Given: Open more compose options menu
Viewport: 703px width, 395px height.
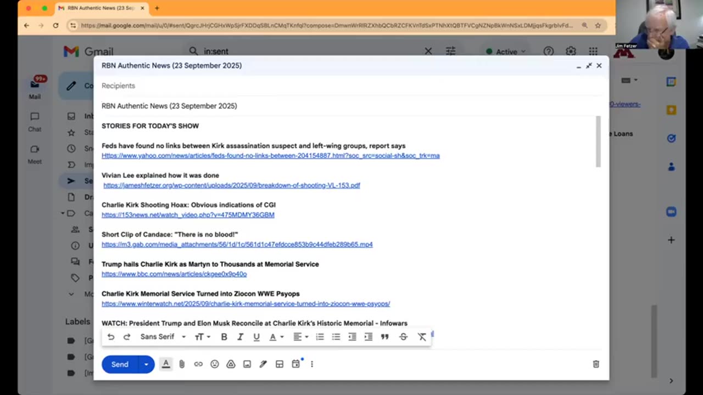Looking at the screenshot, I should pos(312,364).
